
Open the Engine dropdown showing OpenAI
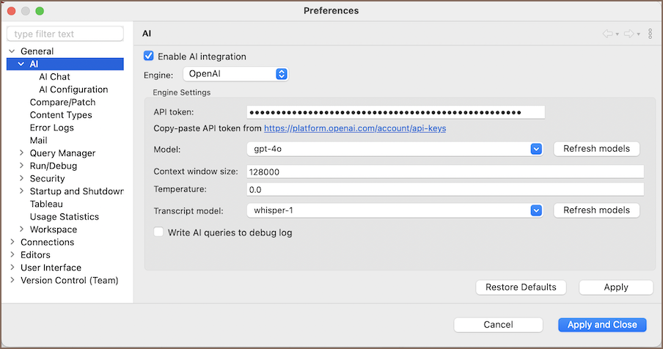[x=235, y=74]
